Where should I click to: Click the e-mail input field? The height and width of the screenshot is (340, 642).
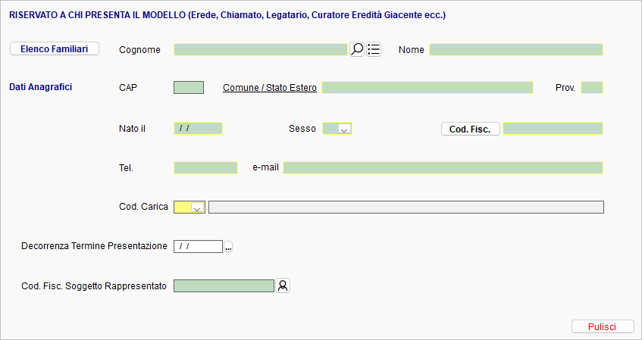coord(443,168)
